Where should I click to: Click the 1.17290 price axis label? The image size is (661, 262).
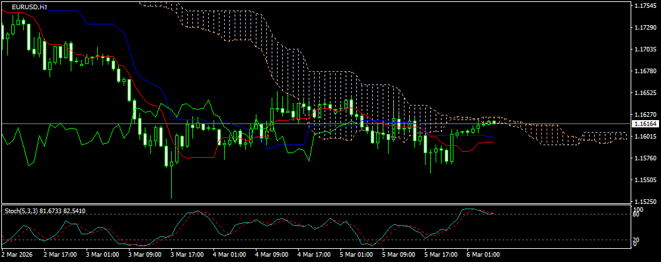coord(645,28)
